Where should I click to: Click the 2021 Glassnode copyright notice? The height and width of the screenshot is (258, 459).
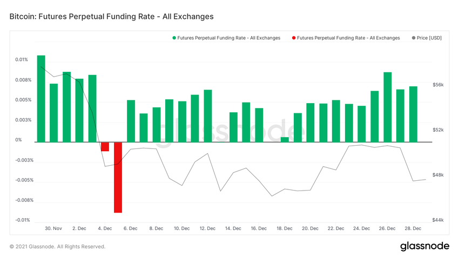click(x=58, y=247)
